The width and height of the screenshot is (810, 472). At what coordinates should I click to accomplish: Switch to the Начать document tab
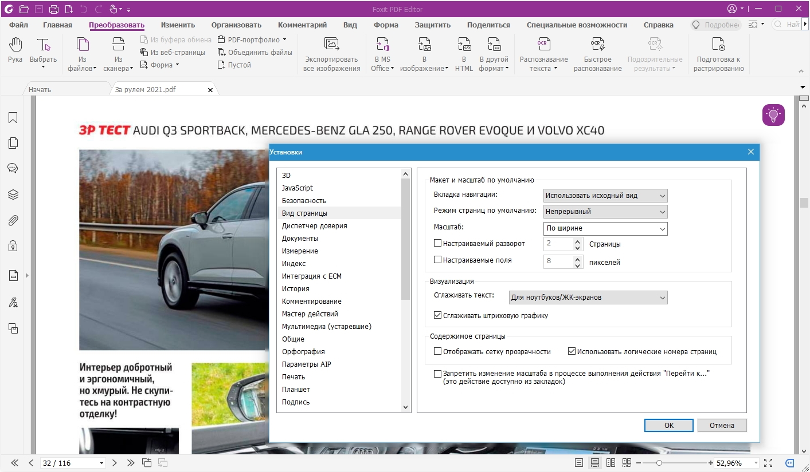point(66,90)
